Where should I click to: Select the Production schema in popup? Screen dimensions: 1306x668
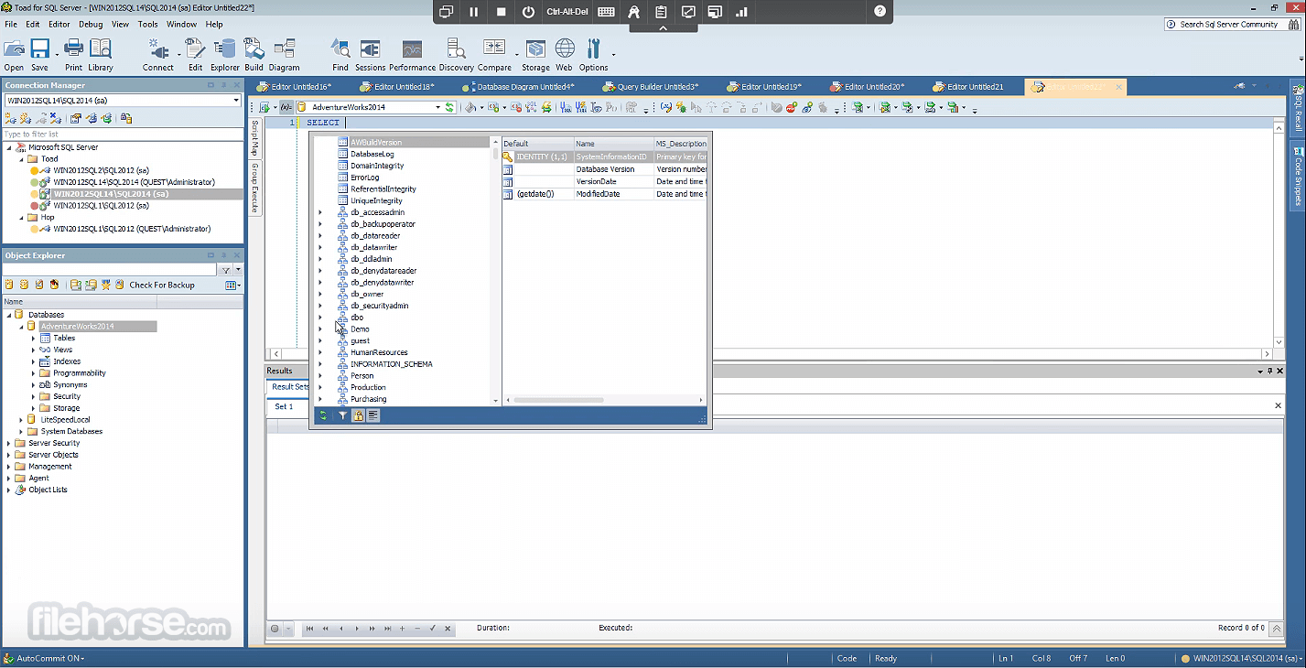coord(368,388)
